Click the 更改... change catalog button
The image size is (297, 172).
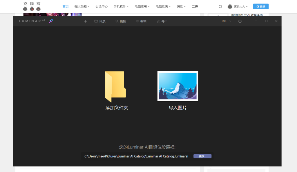pos(202,156)
